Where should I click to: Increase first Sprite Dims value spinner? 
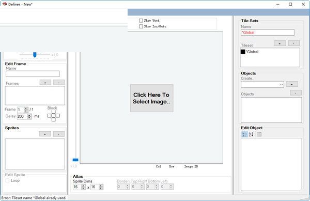(x=83, y=186)
